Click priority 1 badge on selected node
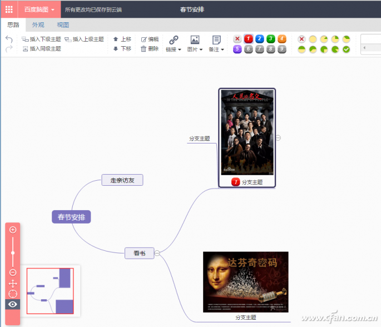This screenshot has width=381, height=327. pyautogui.click(x=235, y=182)
